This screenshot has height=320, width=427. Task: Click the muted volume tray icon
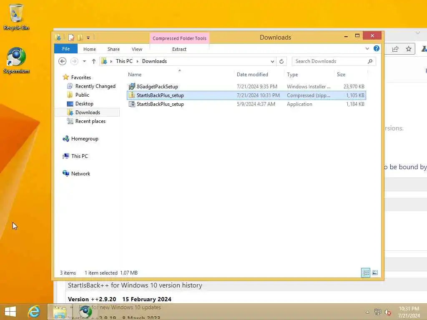point(388,312)
